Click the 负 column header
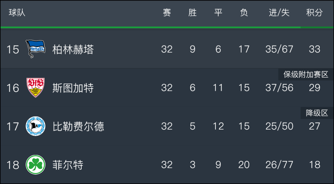 point(244,13)
